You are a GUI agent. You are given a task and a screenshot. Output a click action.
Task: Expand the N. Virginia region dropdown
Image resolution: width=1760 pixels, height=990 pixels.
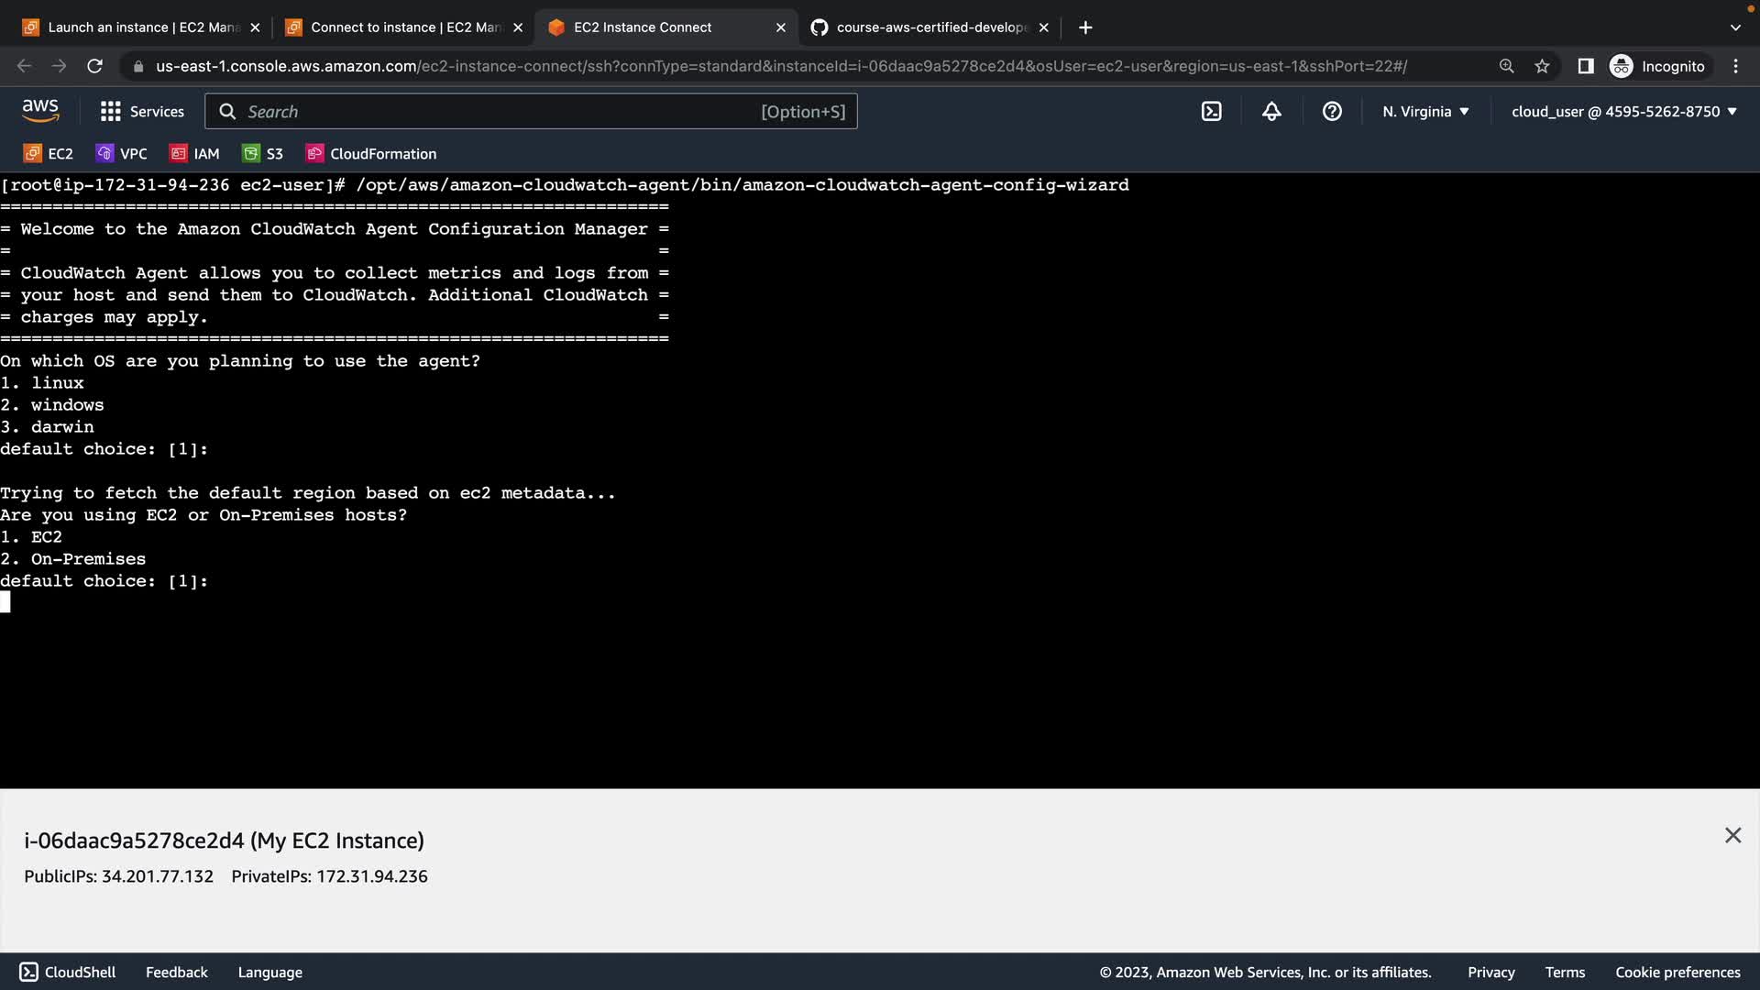tap(1425, 112)
